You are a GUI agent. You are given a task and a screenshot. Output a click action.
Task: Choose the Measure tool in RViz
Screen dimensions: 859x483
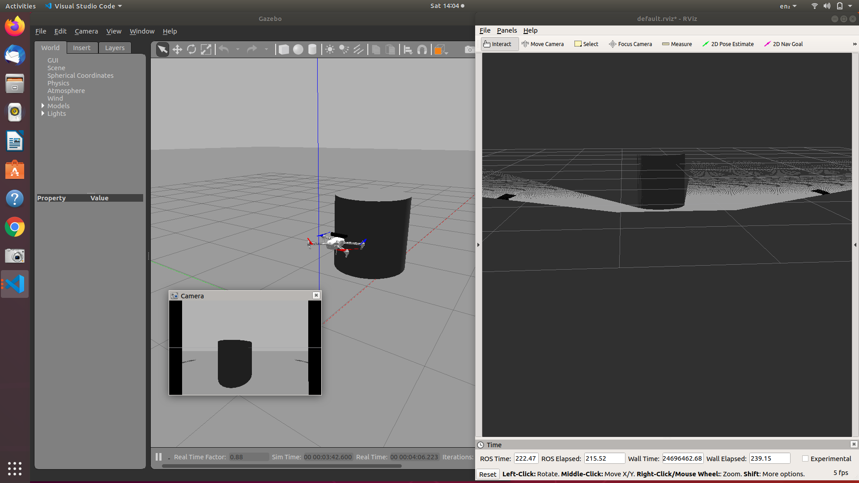point(677,44)
